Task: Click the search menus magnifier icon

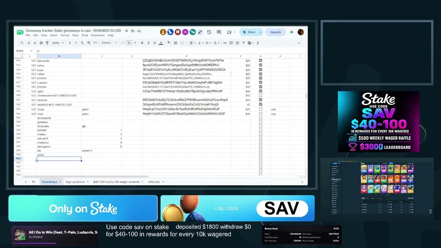Action: click(x=22, y=43)
